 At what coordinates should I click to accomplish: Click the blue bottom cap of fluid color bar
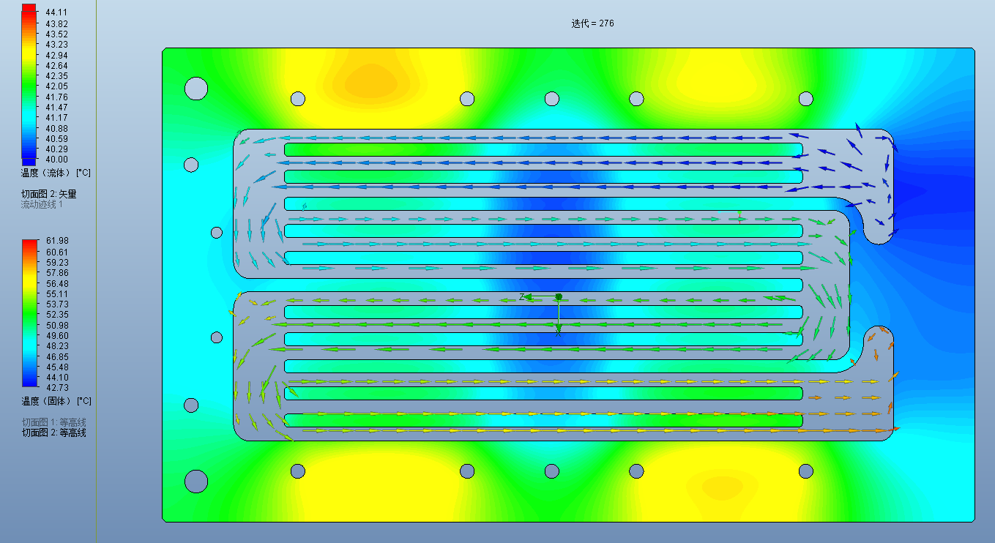29,162
